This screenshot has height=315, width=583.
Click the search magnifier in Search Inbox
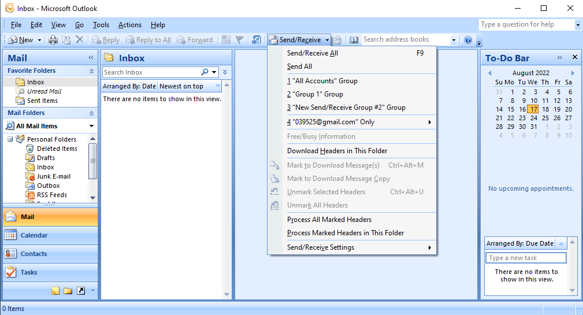click(205, 72)
